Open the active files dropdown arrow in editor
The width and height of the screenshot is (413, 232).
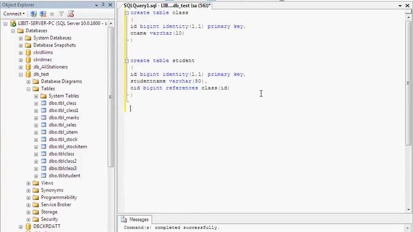pos(400,6)
